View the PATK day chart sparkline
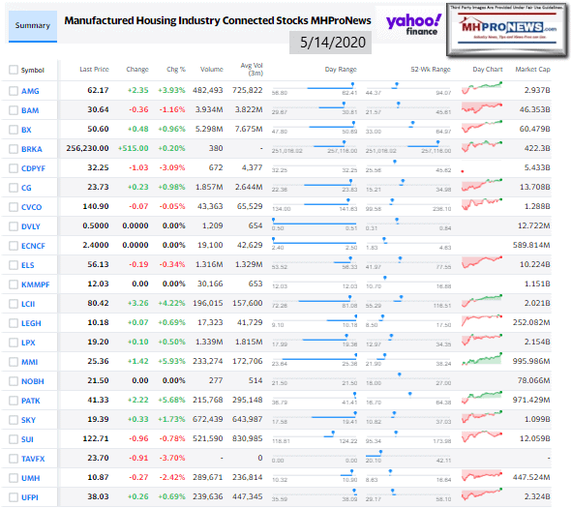Viewport: 571px width, 508px height. pyautogui.click(x=482, y=398)
